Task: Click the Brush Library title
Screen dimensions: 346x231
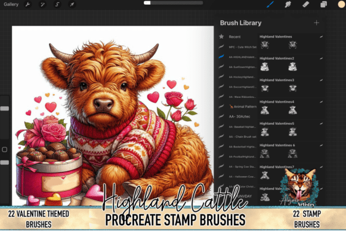Action: click(240, 23)
